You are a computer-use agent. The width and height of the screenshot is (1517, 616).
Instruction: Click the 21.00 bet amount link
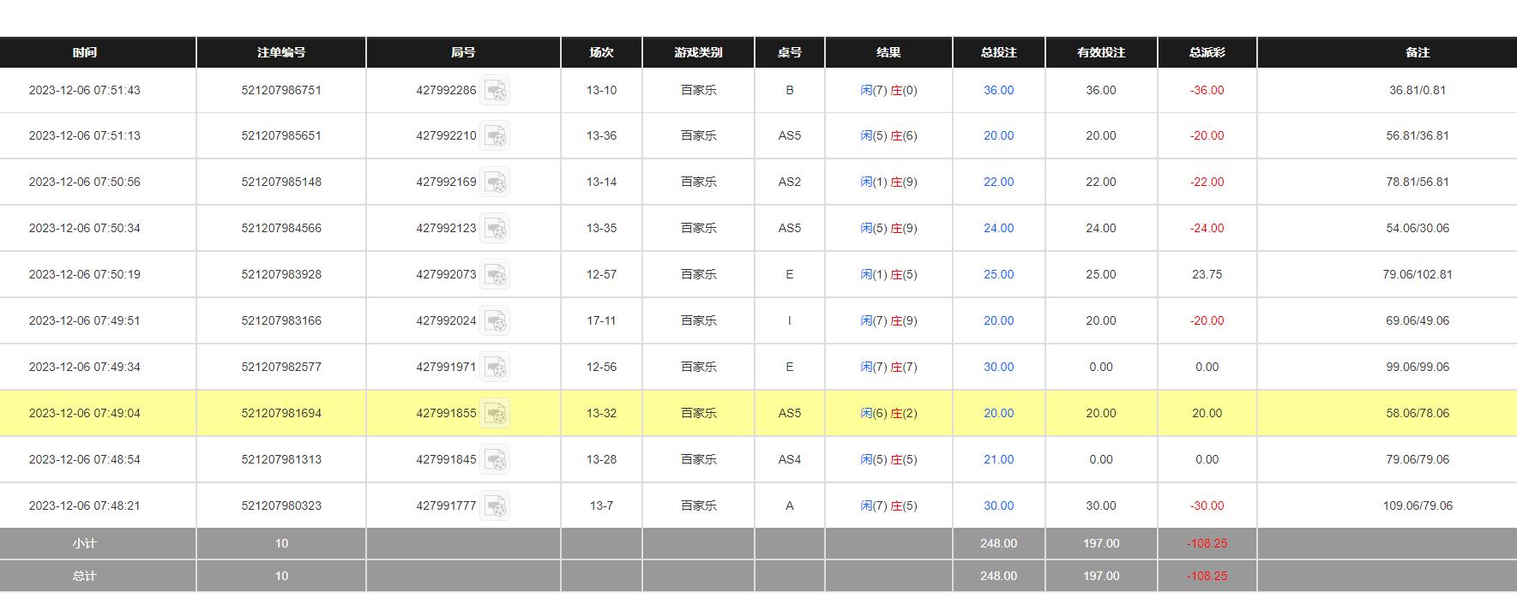[998, 459]
